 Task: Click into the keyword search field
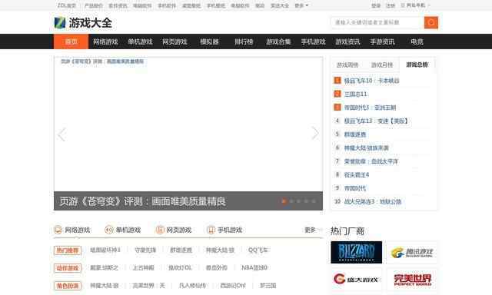click(x=377, y=22)
